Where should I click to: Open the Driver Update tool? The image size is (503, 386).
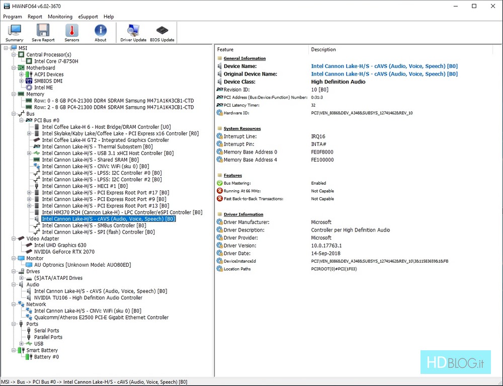coord(133,33)
